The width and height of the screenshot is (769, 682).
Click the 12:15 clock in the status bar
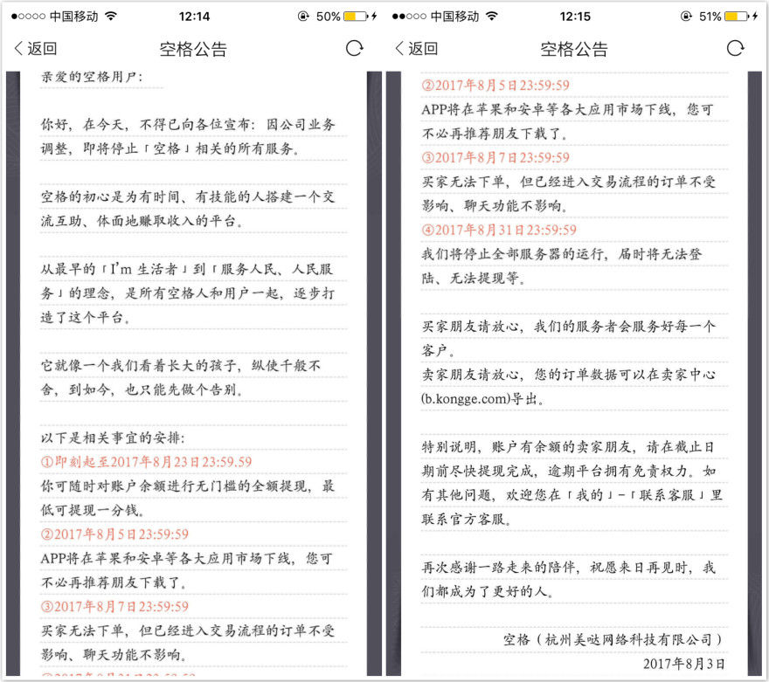tap(574, 17)
